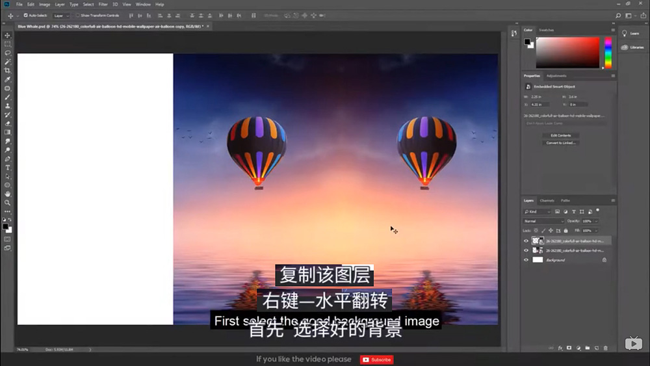Open the Filter menu
This screenshot has height=366, width=650.
tap(103, 5)
